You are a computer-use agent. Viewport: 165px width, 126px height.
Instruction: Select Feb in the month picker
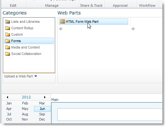[25, 103]
